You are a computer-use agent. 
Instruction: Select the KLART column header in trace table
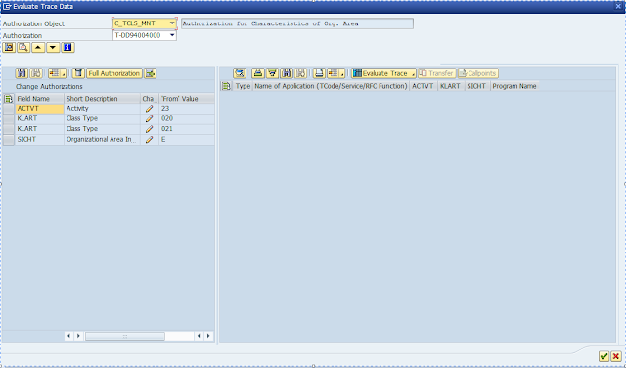pos(451,86)
